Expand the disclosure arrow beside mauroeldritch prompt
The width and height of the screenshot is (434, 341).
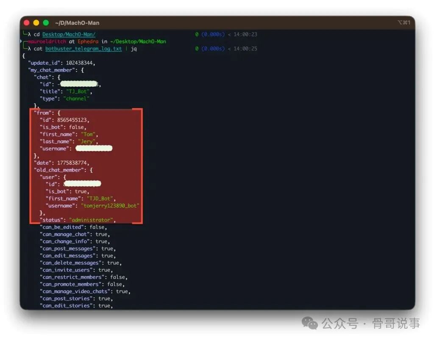[x=22, y=41]
